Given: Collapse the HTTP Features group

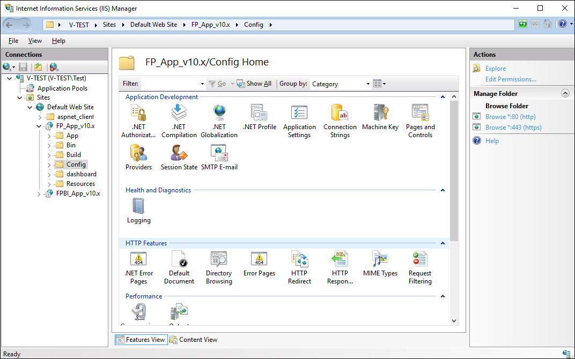Looking at the screenshot, I should pos(443,243).
